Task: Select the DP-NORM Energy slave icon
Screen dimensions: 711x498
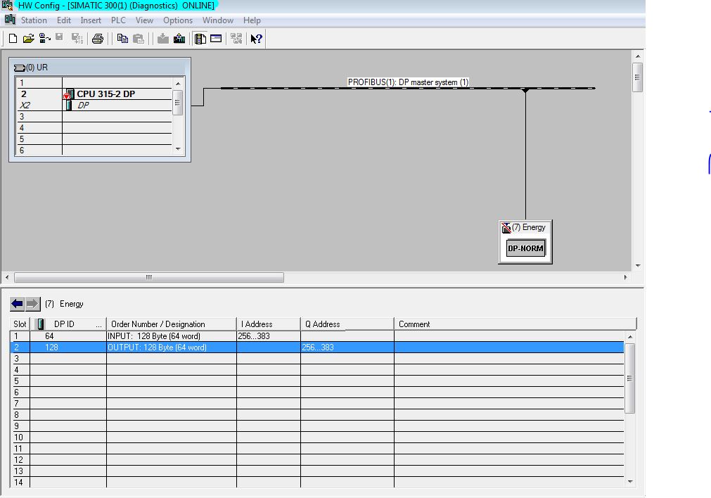Action: click(x=525, y=248)
